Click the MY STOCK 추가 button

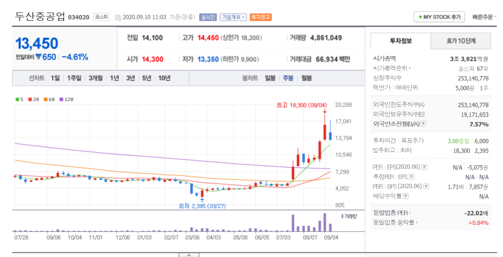click(439, 17)
